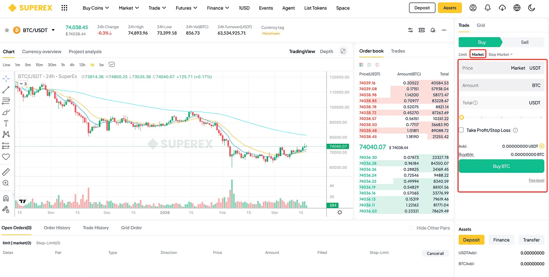549x277 pixels.
Task: Select the horizontal lines Fibonacci tool
Action: (6, 101)
